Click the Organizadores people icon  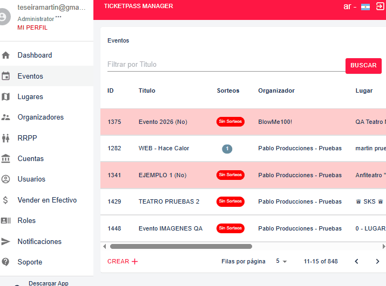(x=6, y=117)
